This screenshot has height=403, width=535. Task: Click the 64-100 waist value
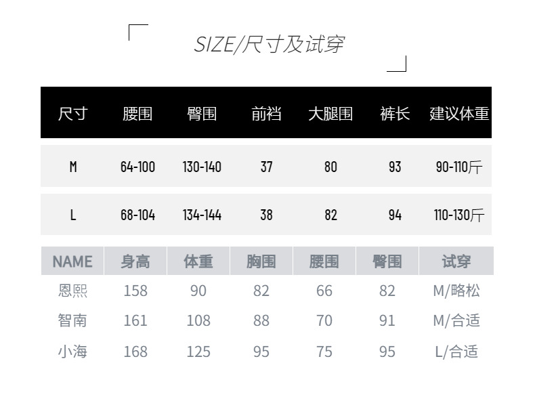pos(137,167)
